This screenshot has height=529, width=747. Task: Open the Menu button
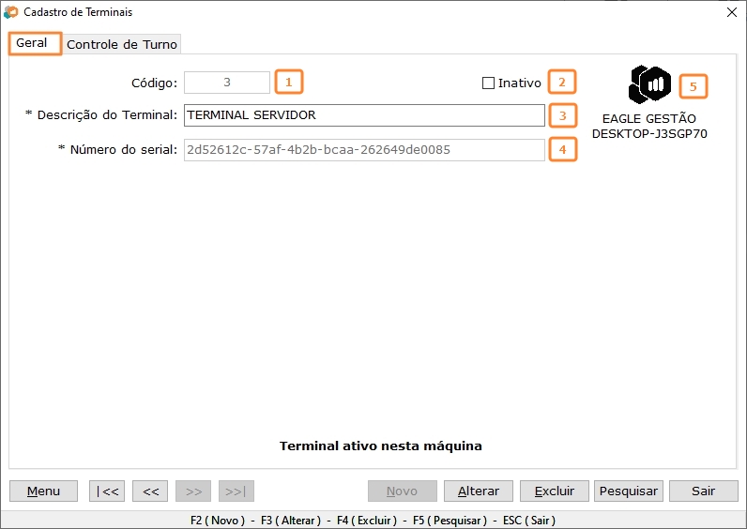[43, 491]
